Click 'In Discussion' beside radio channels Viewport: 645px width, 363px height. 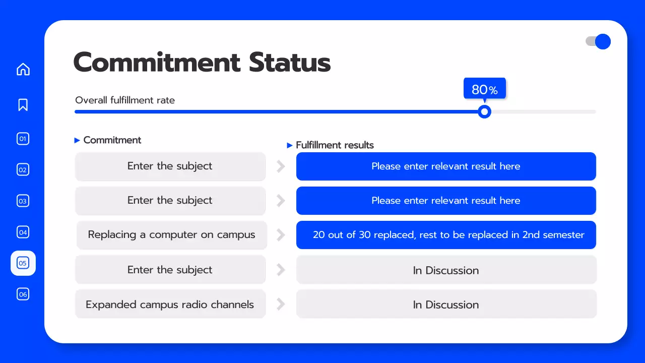(x=446, y=305)
